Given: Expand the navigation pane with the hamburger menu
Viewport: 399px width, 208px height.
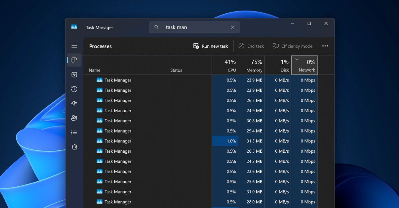Looking at the screenshot, I should (x=74, y=46).
